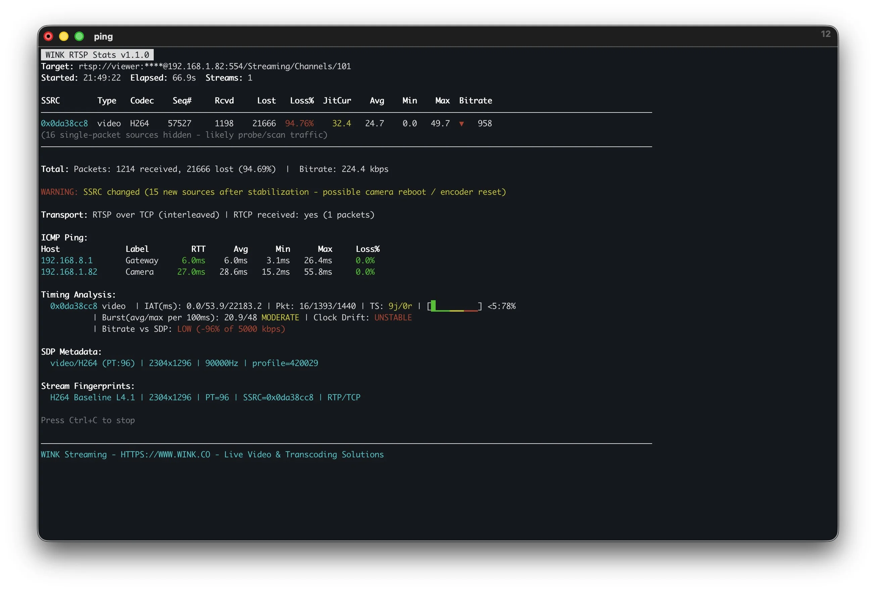The image size is (876, 591).
Task: Click the UNSTABLE clock drift indicator
Action: click(393, 317)
